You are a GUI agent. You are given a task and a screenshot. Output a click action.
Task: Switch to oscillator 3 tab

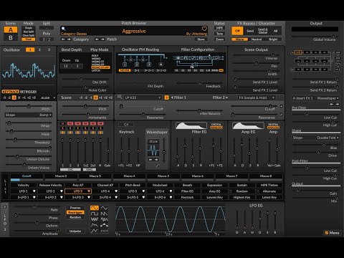[49, 49]
